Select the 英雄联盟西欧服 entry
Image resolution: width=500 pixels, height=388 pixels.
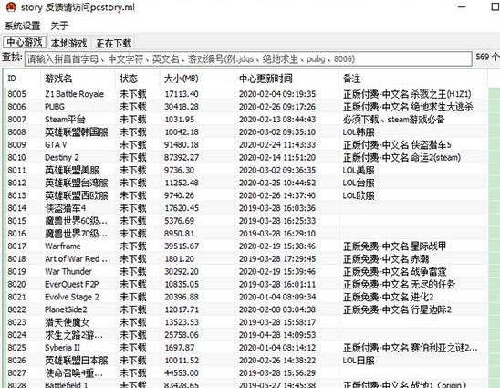point(245,195)
